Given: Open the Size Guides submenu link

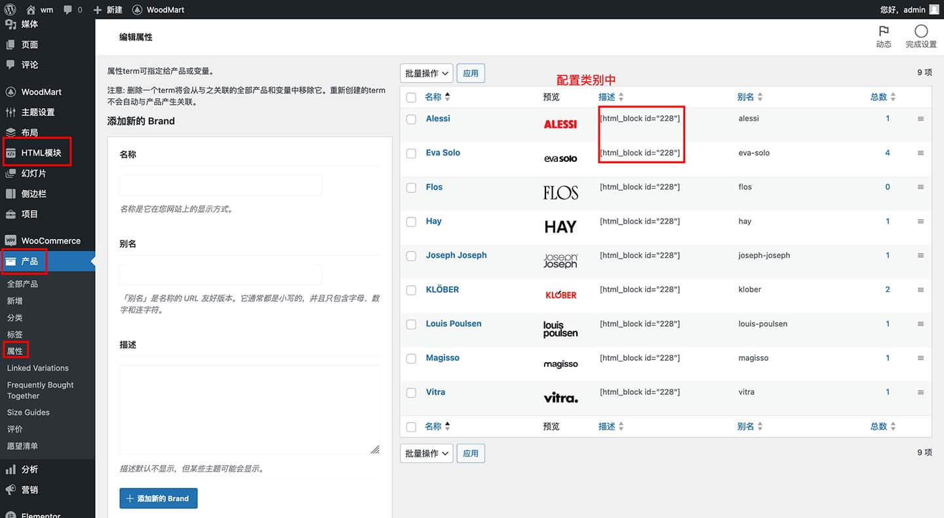Looking at the screenshot, I should (28, 413).
